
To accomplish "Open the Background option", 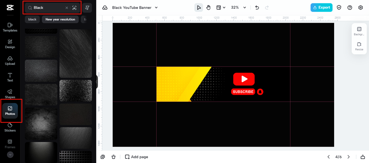I will (x=359, y=31).
